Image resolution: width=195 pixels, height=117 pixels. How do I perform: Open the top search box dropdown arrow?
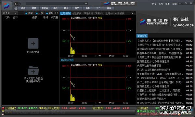pyautogui.click(x=86, y=4)
